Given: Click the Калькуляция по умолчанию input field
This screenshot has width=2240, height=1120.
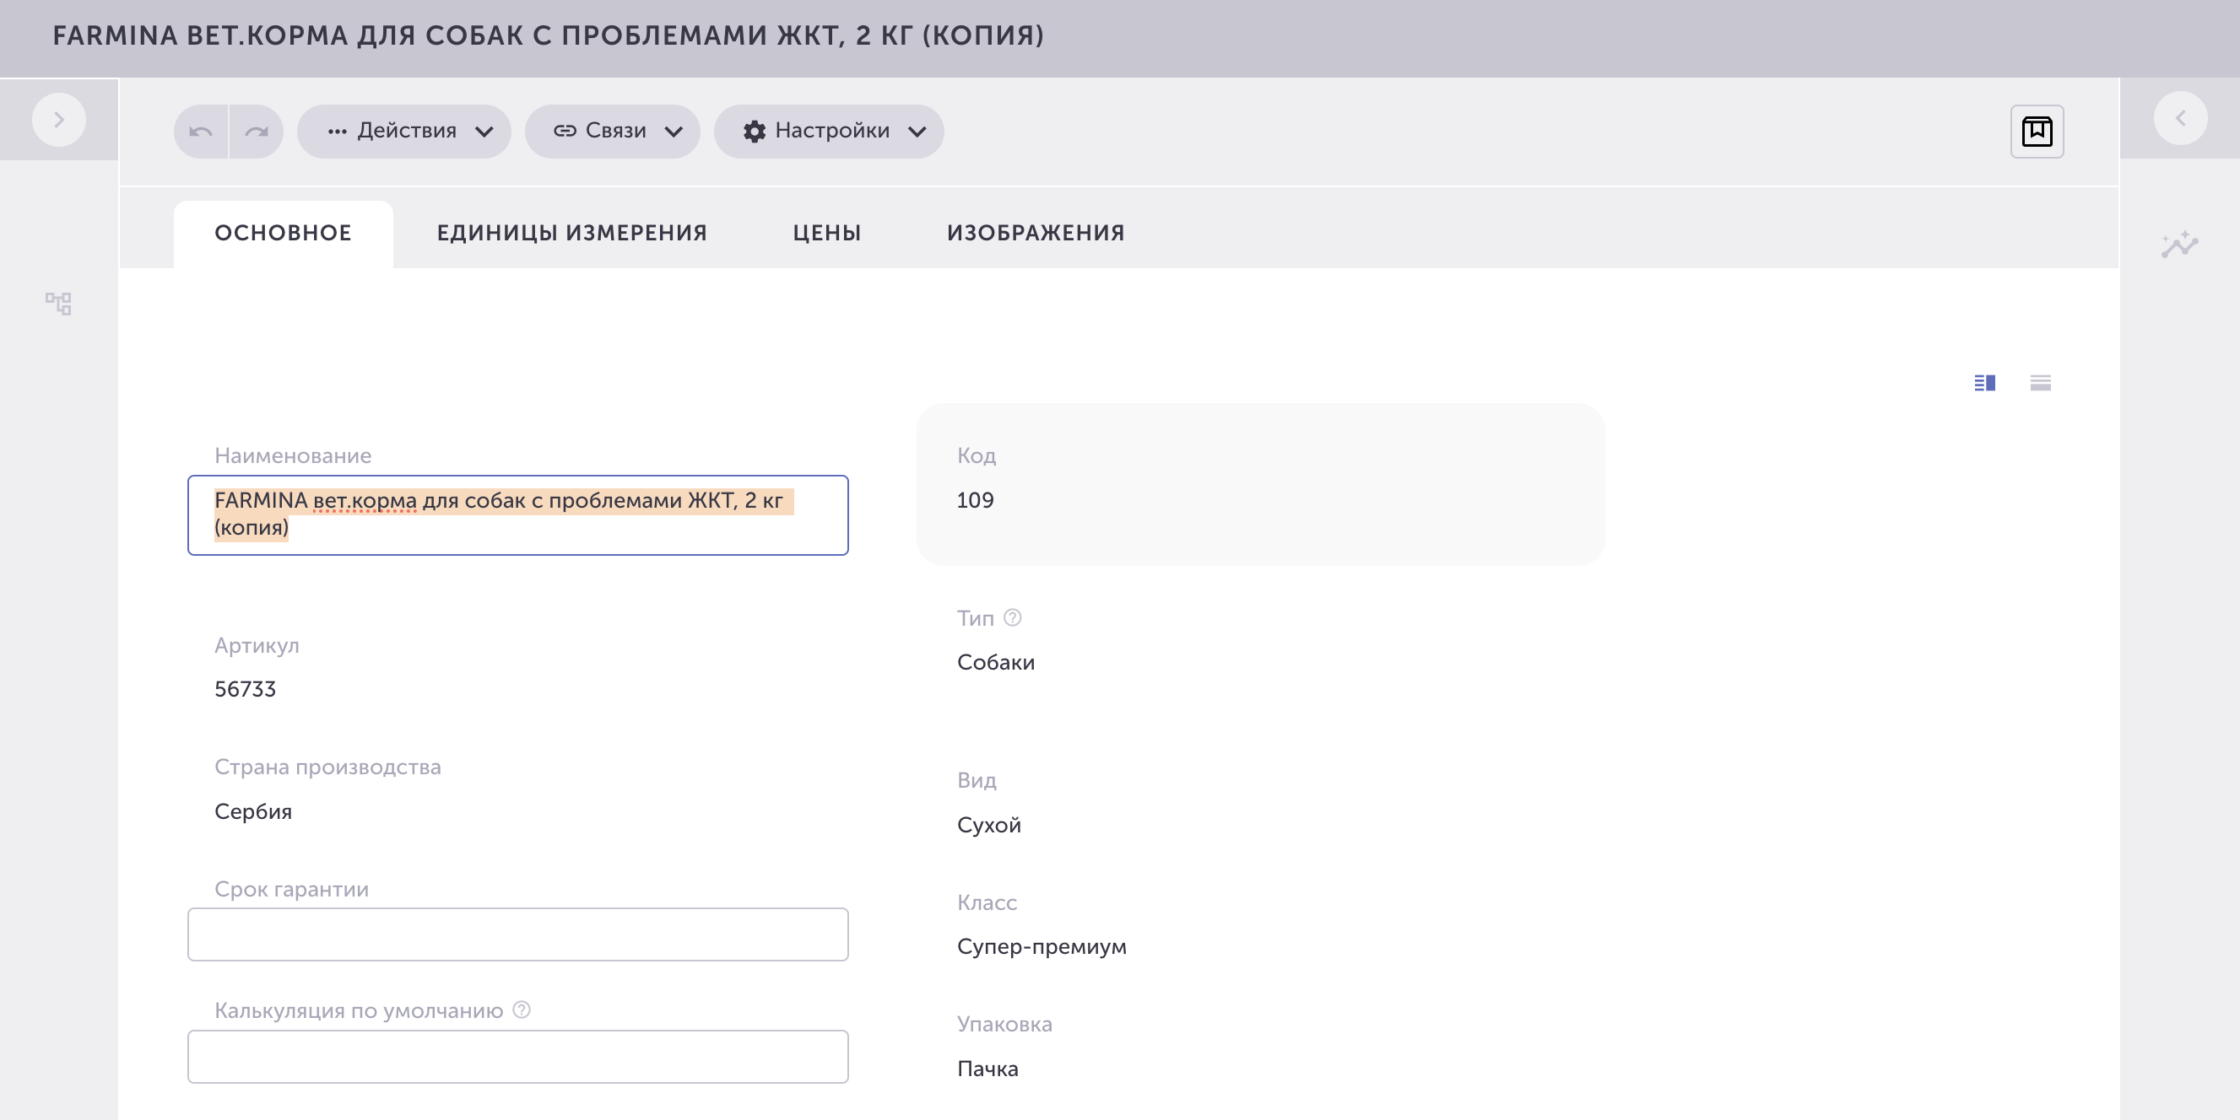Looking at the screenshot, I should click(518, 1057).
